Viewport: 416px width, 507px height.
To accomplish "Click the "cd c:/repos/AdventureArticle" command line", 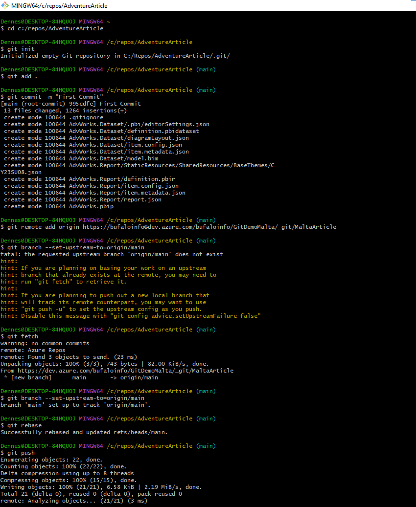I will coord(55,28).
